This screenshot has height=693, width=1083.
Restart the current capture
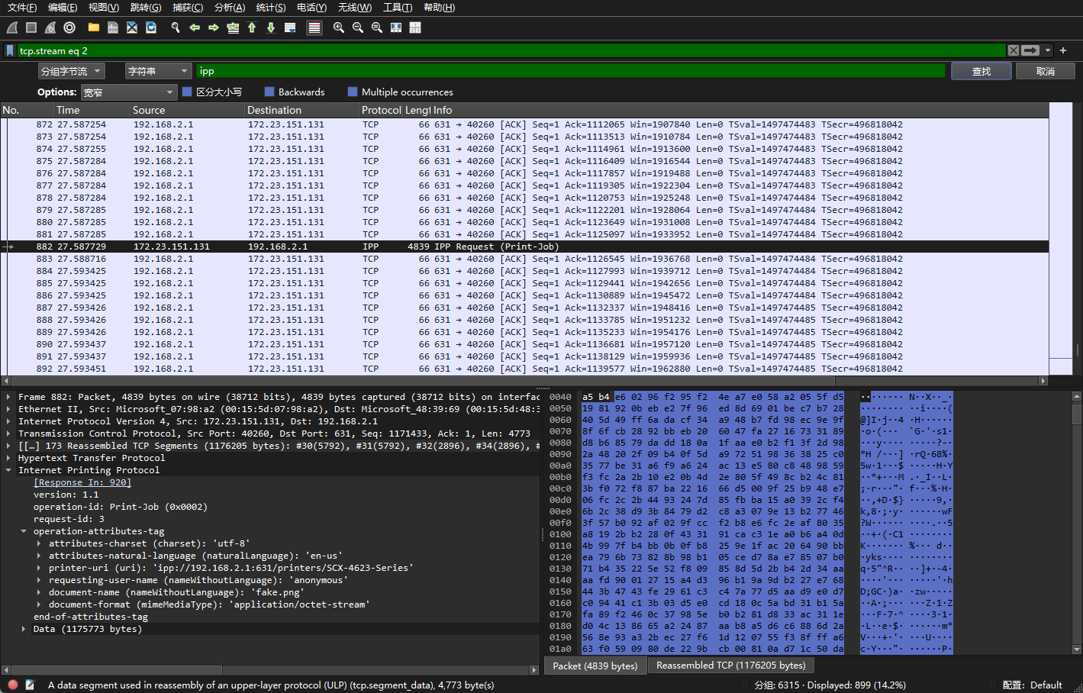(x=50, y=27)
